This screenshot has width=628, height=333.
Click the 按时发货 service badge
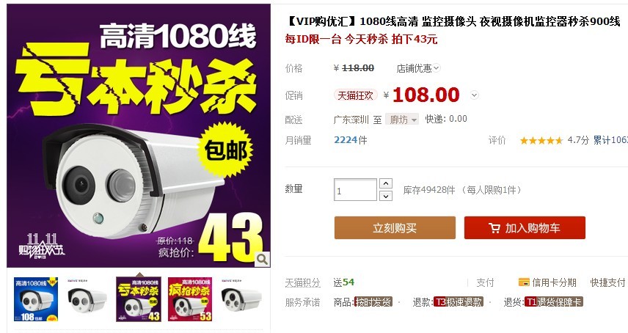[373, 301]
